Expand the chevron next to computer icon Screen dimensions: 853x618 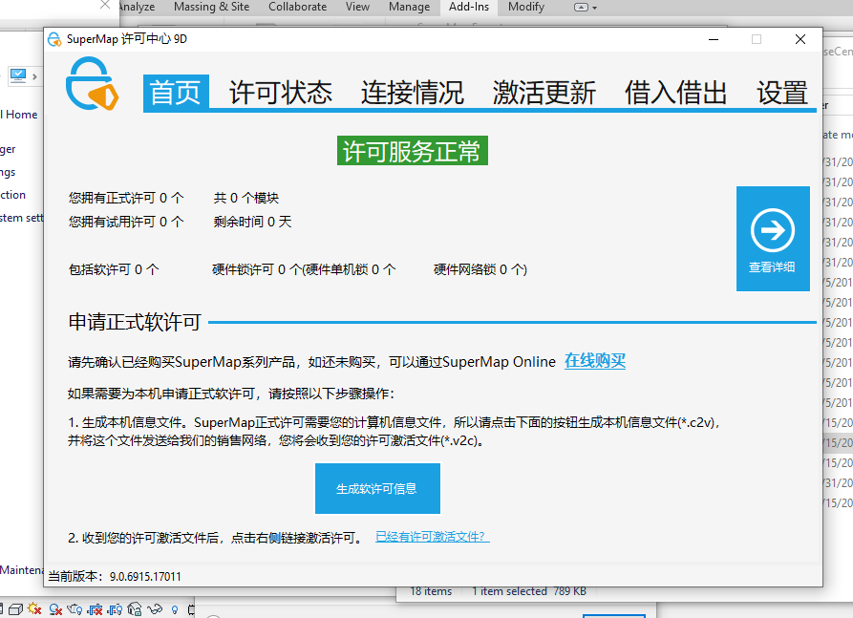point(34,76)
